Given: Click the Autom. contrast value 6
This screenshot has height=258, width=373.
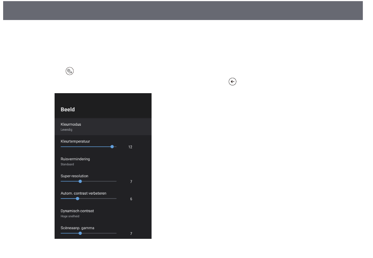Looking at the screenshot, I should (x=131, y=199).
